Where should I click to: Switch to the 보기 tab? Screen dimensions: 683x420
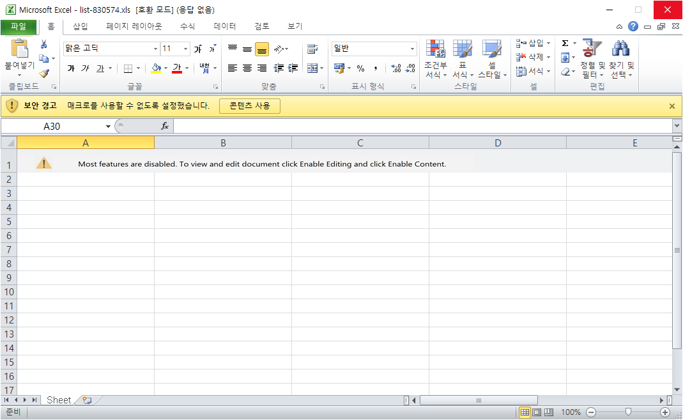coord(295,27)
